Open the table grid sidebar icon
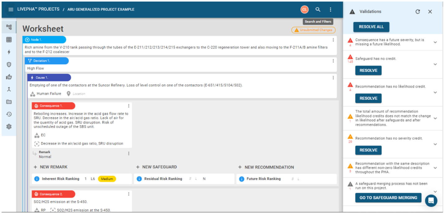Screen dimensions: 445x214 coord(9,39)
